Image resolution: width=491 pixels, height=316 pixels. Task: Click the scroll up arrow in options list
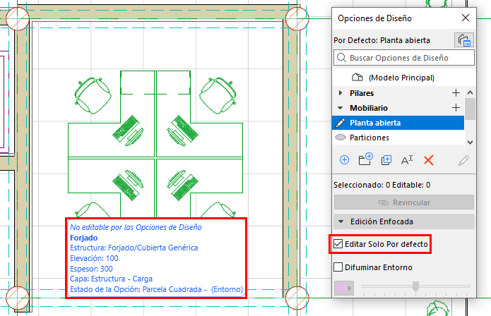470,92
